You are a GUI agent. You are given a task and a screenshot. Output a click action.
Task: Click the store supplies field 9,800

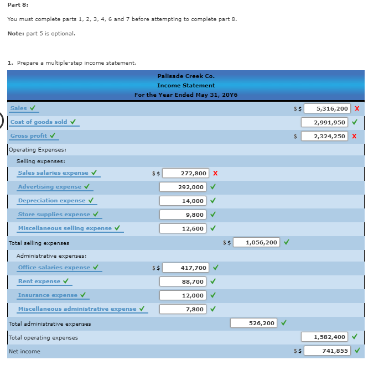[183, 215]
